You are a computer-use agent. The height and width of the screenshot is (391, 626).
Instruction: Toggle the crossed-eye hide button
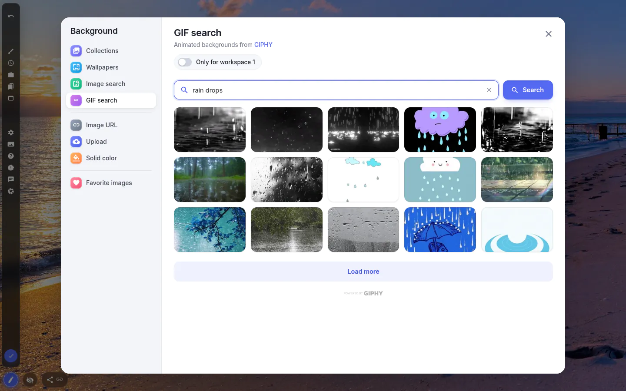[30, 380]
